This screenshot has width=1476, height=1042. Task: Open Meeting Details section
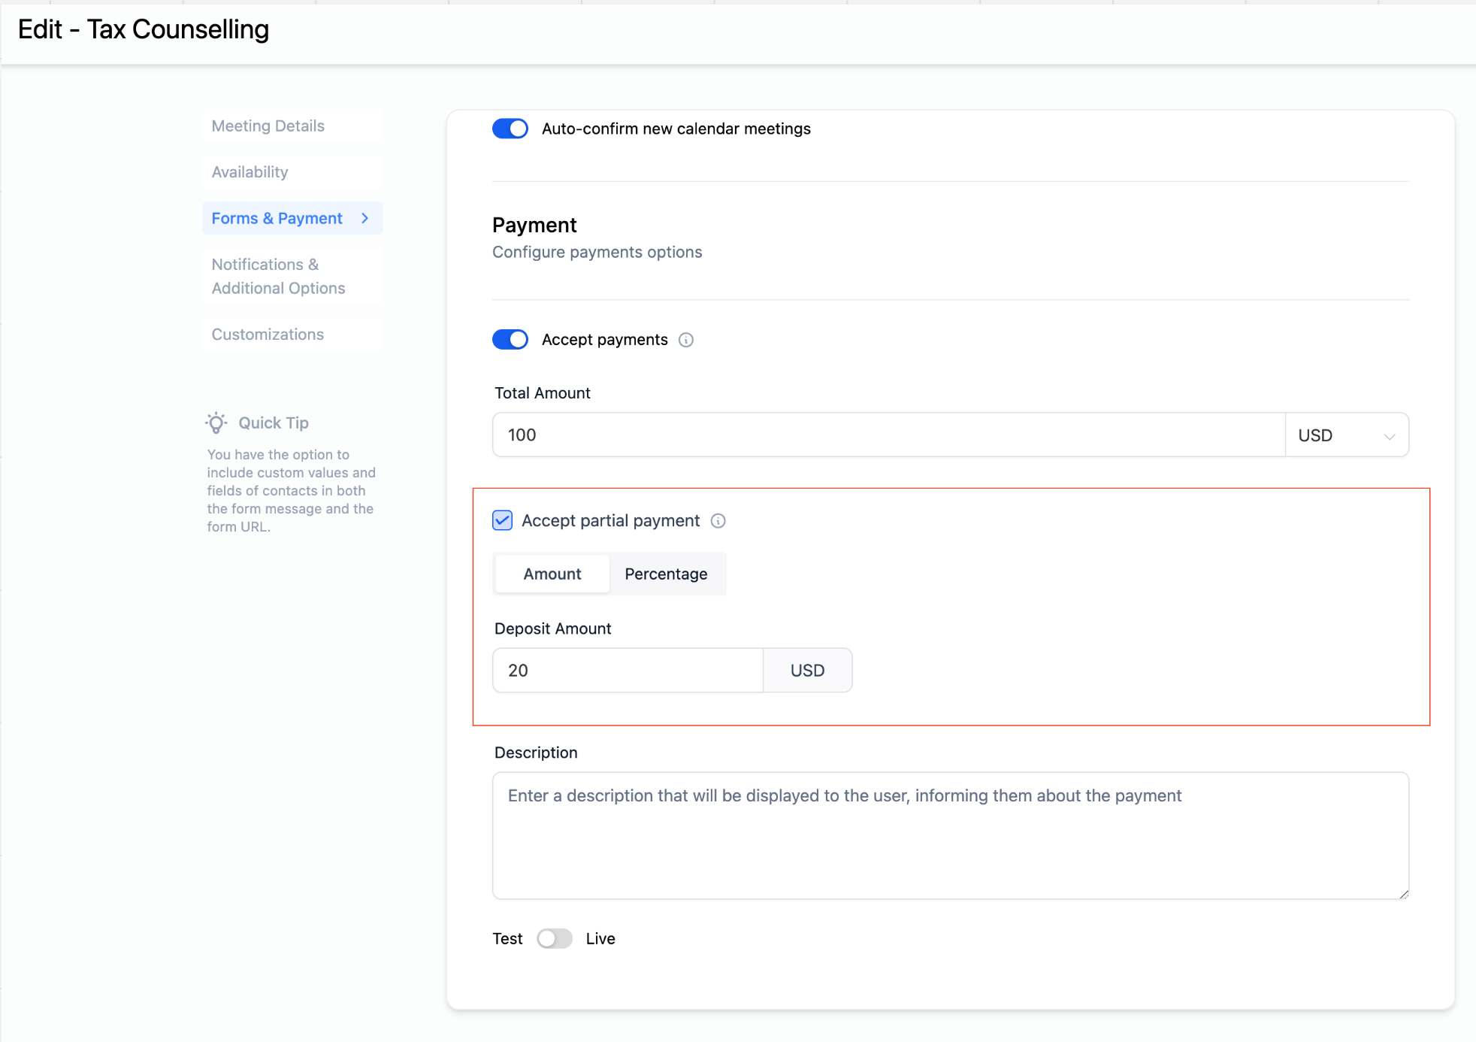click(268, 126)
